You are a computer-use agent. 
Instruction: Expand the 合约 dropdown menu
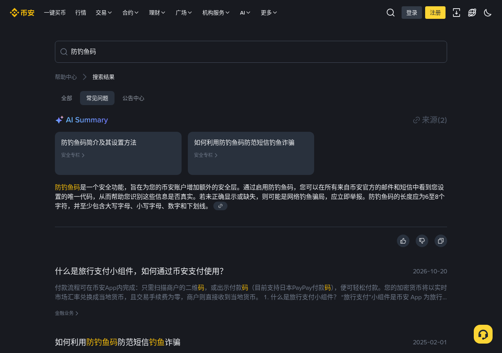coord(131,13)
